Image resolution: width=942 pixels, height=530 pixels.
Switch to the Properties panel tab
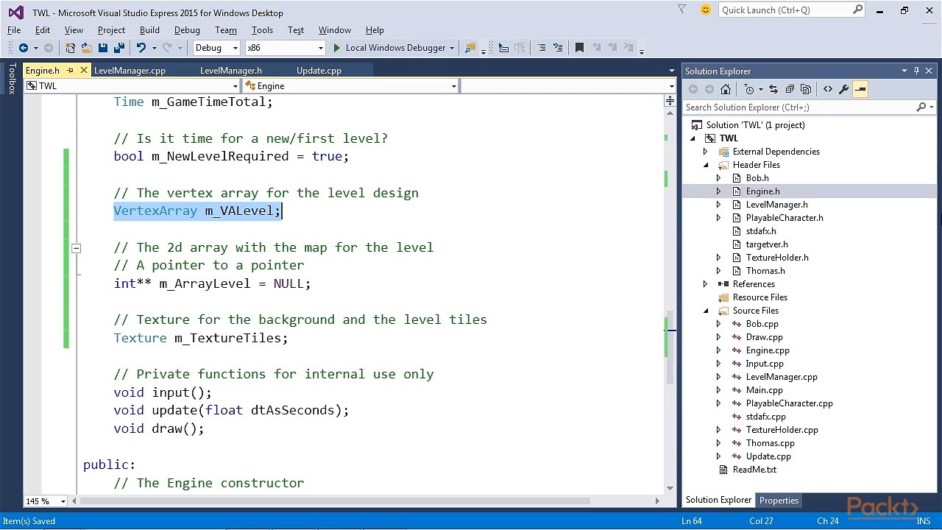pos(779,501)
